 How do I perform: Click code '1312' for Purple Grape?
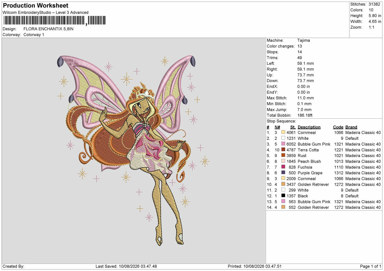click(x=339, y=173)
